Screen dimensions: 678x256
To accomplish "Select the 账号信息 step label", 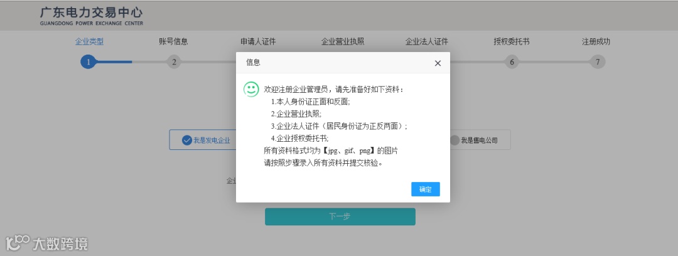I will 173,41.
